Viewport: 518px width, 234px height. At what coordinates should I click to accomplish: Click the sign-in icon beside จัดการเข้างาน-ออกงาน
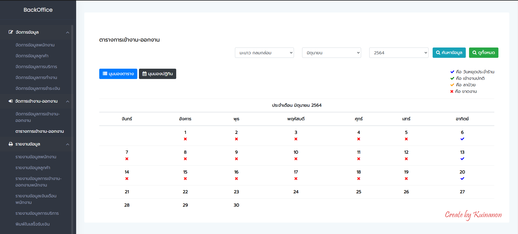pyautogui.click(x=11, y=101)
